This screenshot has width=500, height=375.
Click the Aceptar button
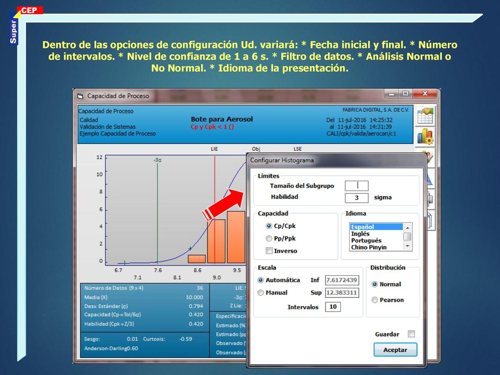pos(395,350)
